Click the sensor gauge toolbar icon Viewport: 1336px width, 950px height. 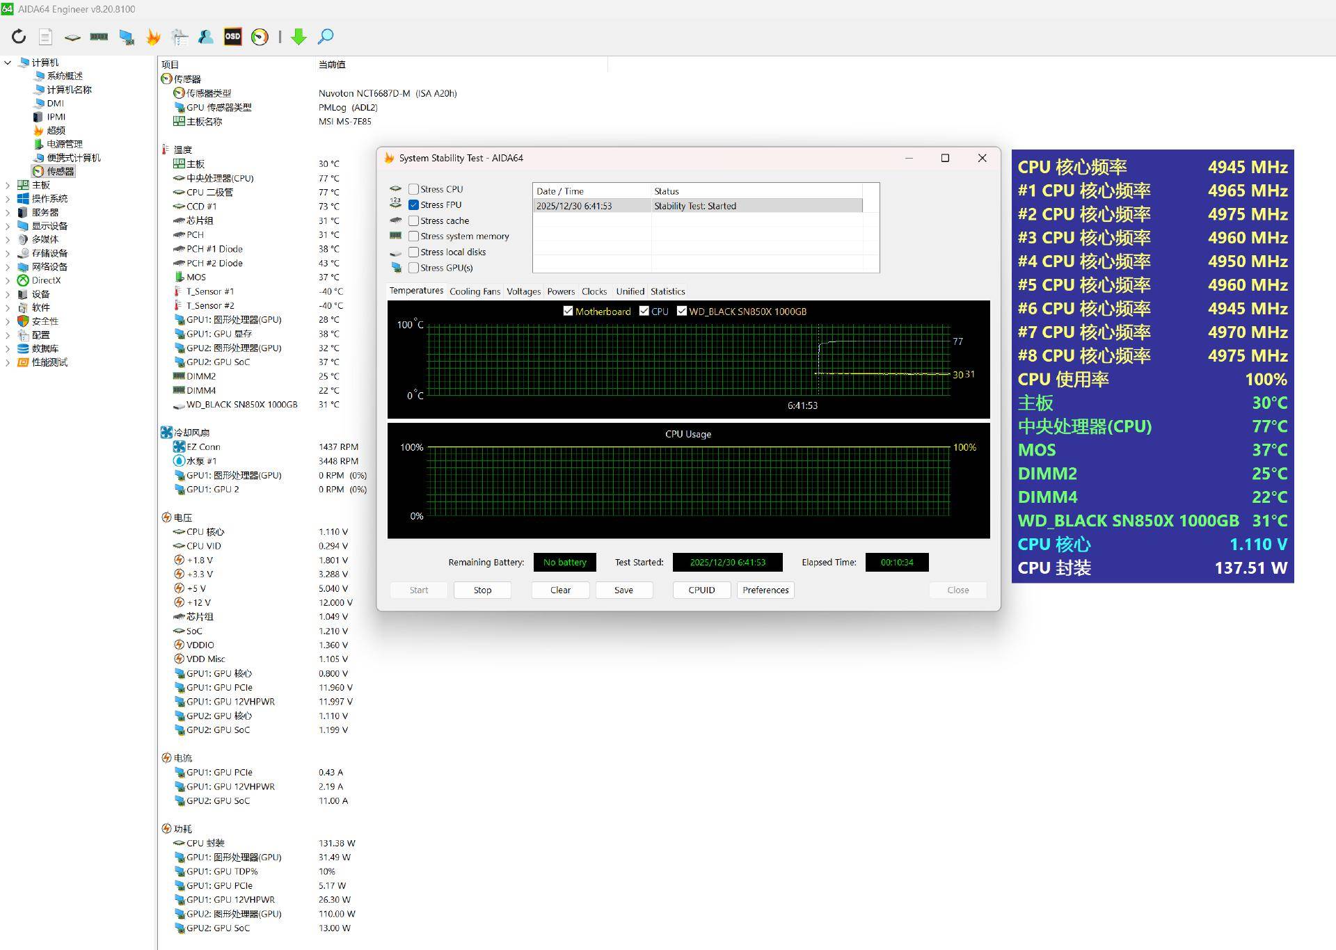260,37
